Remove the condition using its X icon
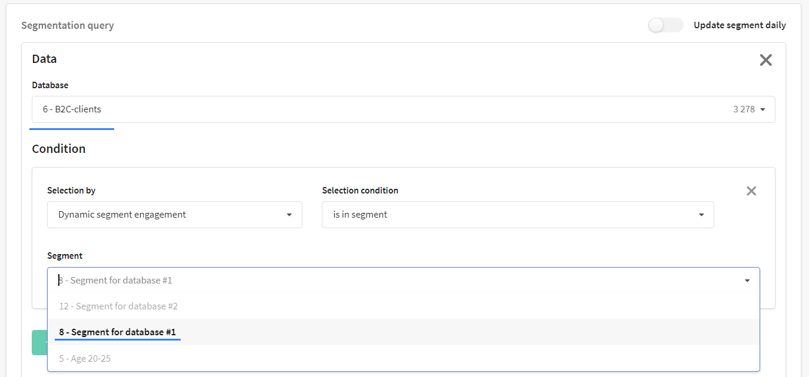The height and width of the screenshot is (377, 809). (x=751, y=191)
